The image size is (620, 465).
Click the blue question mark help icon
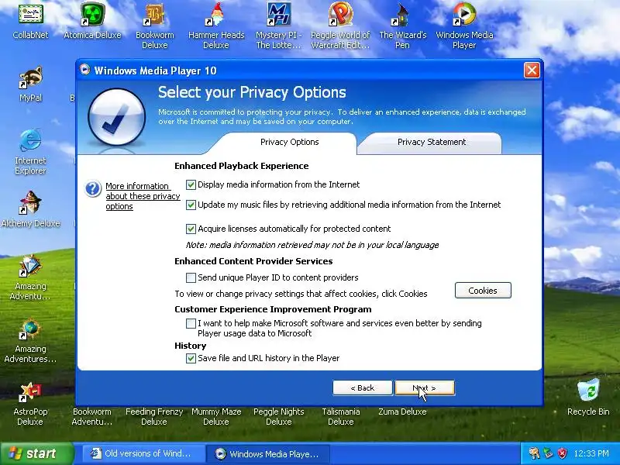coord(93,188)
